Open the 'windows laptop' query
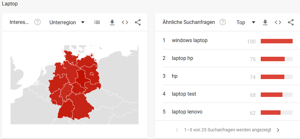This screenshot has width=300, height=139. point(190,40)
